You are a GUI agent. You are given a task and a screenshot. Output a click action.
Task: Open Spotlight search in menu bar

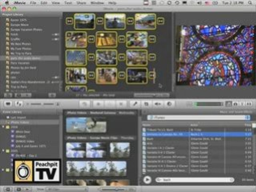click(x=250, y=3)
